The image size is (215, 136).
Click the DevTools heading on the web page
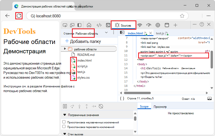(19, 31)
